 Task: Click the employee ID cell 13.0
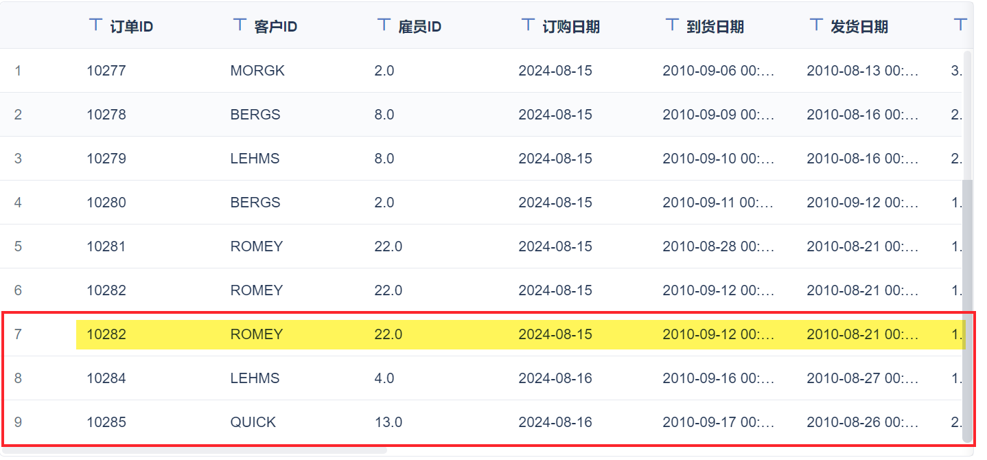click(388, 422)
